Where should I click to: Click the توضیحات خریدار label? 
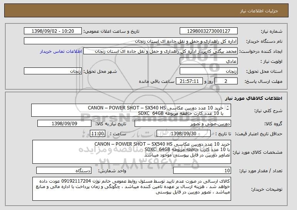267,189
